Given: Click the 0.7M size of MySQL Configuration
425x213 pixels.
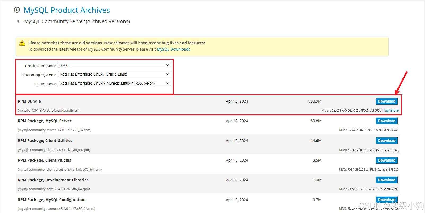Looking at the screenshot, I should coord(317,200).
